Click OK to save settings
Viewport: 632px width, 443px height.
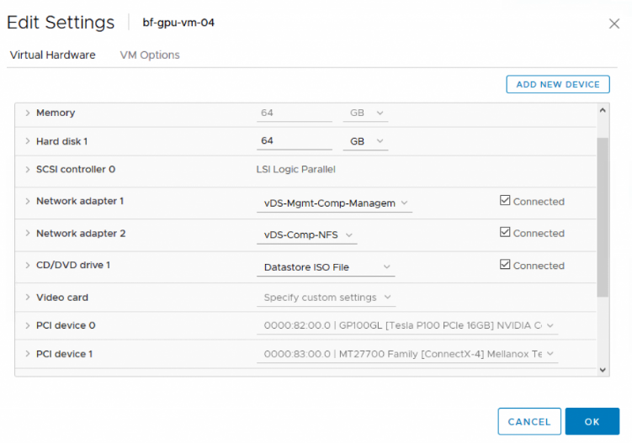click(x=592, y=421)
